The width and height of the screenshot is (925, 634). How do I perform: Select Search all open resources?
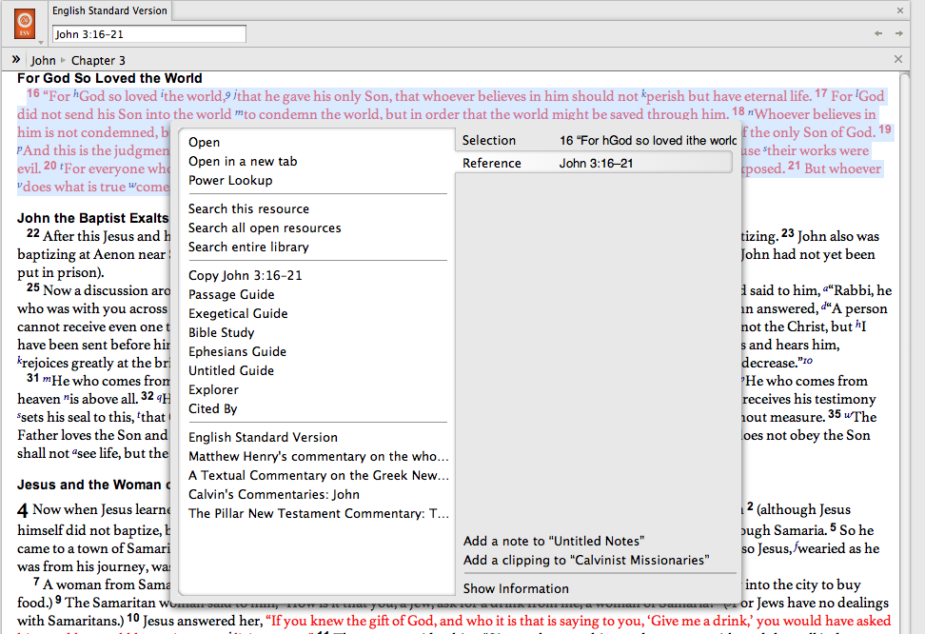pos(265,228)
